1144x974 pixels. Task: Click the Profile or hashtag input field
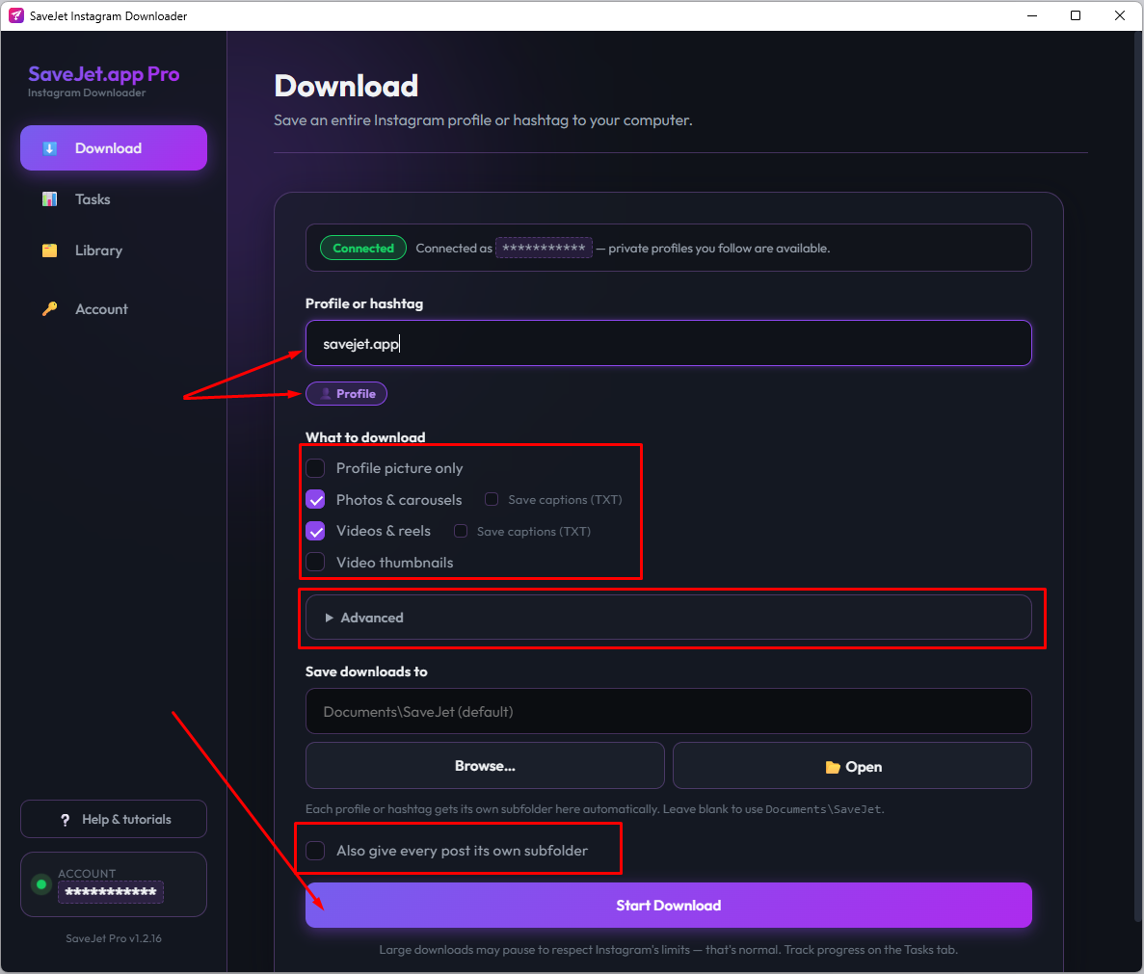[668, 343]
